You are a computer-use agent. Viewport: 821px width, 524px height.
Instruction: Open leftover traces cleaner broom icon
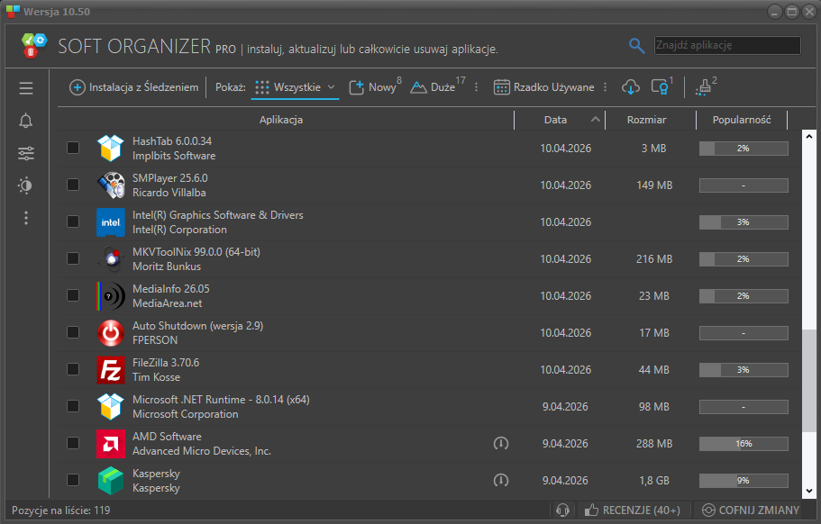point(704,87)
